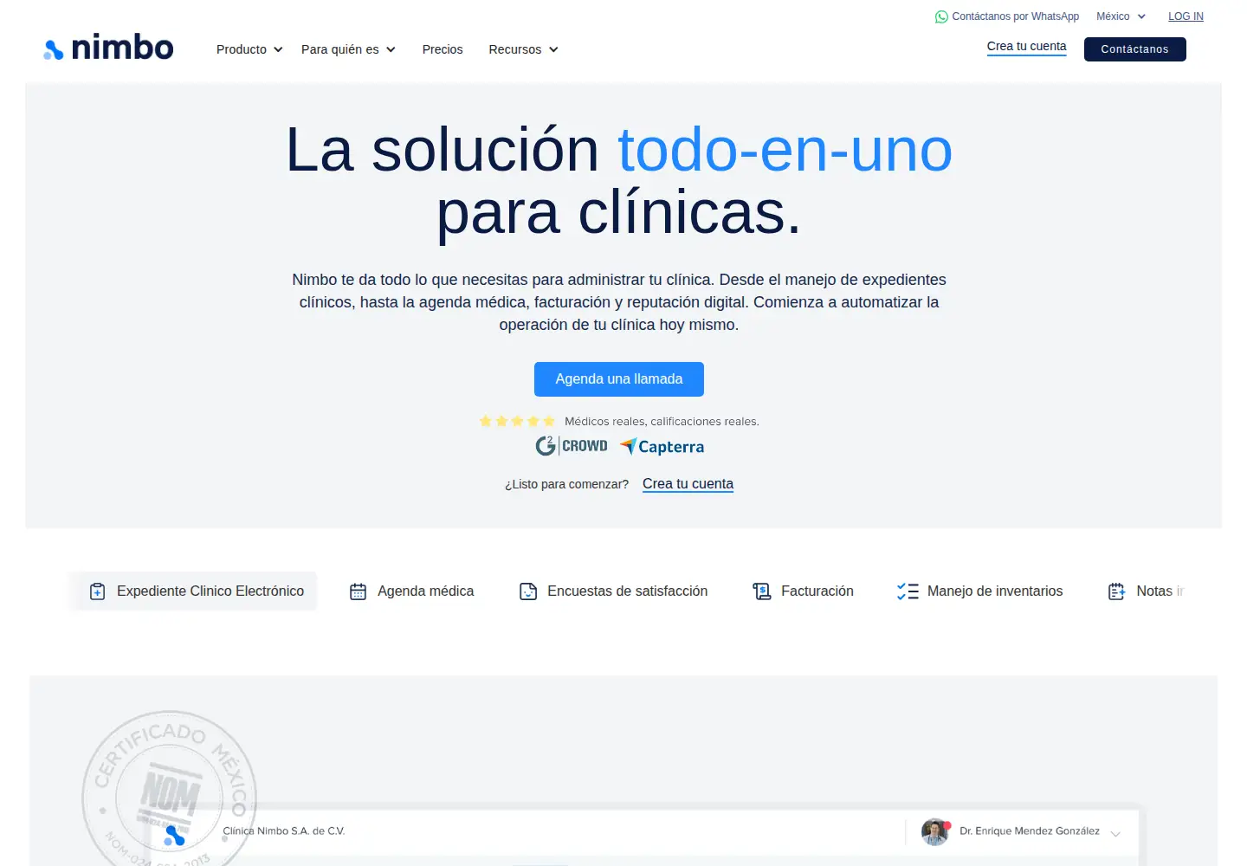The width and height of the screenshot is (1247, 866).
Task: Click Crea tu cuenta below the ratings
Action: pos(688,484)
